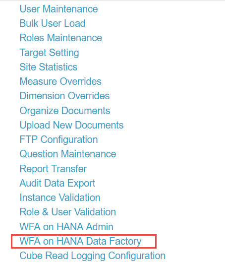The image size is (225, 263).
Task: Select Dimension Overrides link
Action: (x=64, y=96)
